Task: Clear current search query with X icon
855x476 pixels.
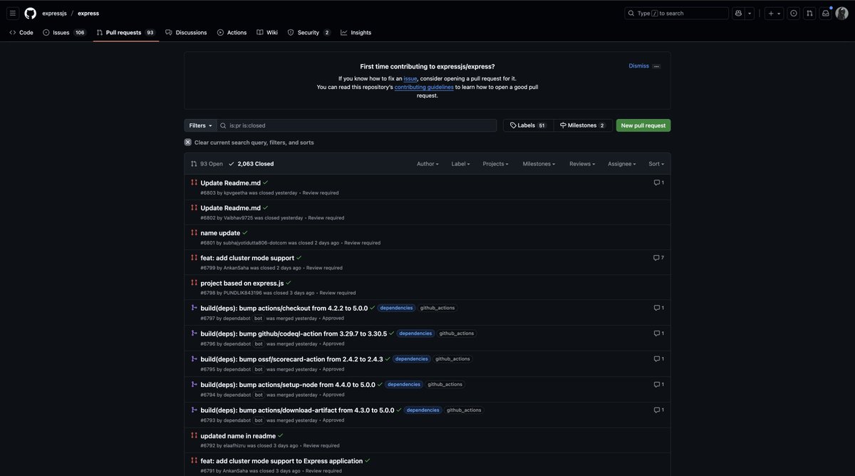Action: 188,143
